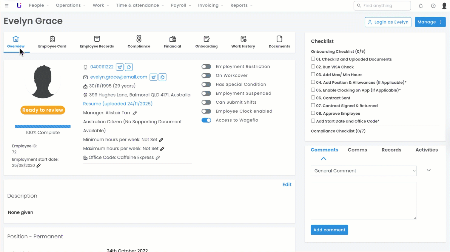The width and height of the screenshot is (450, 252).
Task: Enable the Employment Restriction toggle
Action: coord(206,67)
